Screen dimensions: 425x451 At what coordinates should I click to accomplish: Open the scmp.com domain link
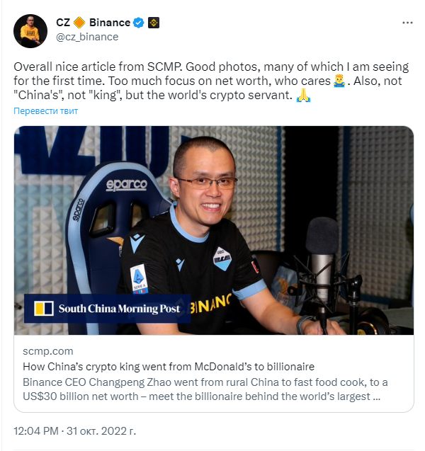(x=48, y=351)
